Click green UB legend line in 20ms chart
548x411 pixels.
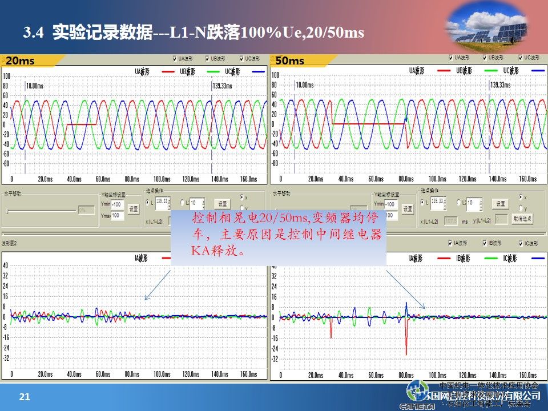pos(213,72)
